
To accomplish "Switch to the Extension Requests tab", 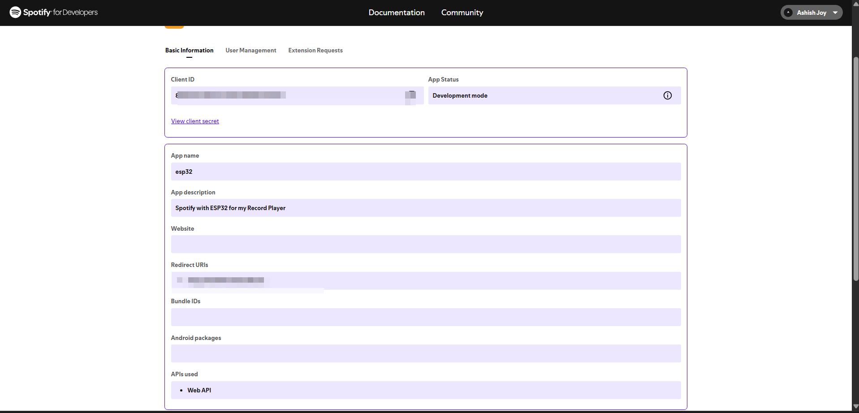I will [x=315, y=50].
